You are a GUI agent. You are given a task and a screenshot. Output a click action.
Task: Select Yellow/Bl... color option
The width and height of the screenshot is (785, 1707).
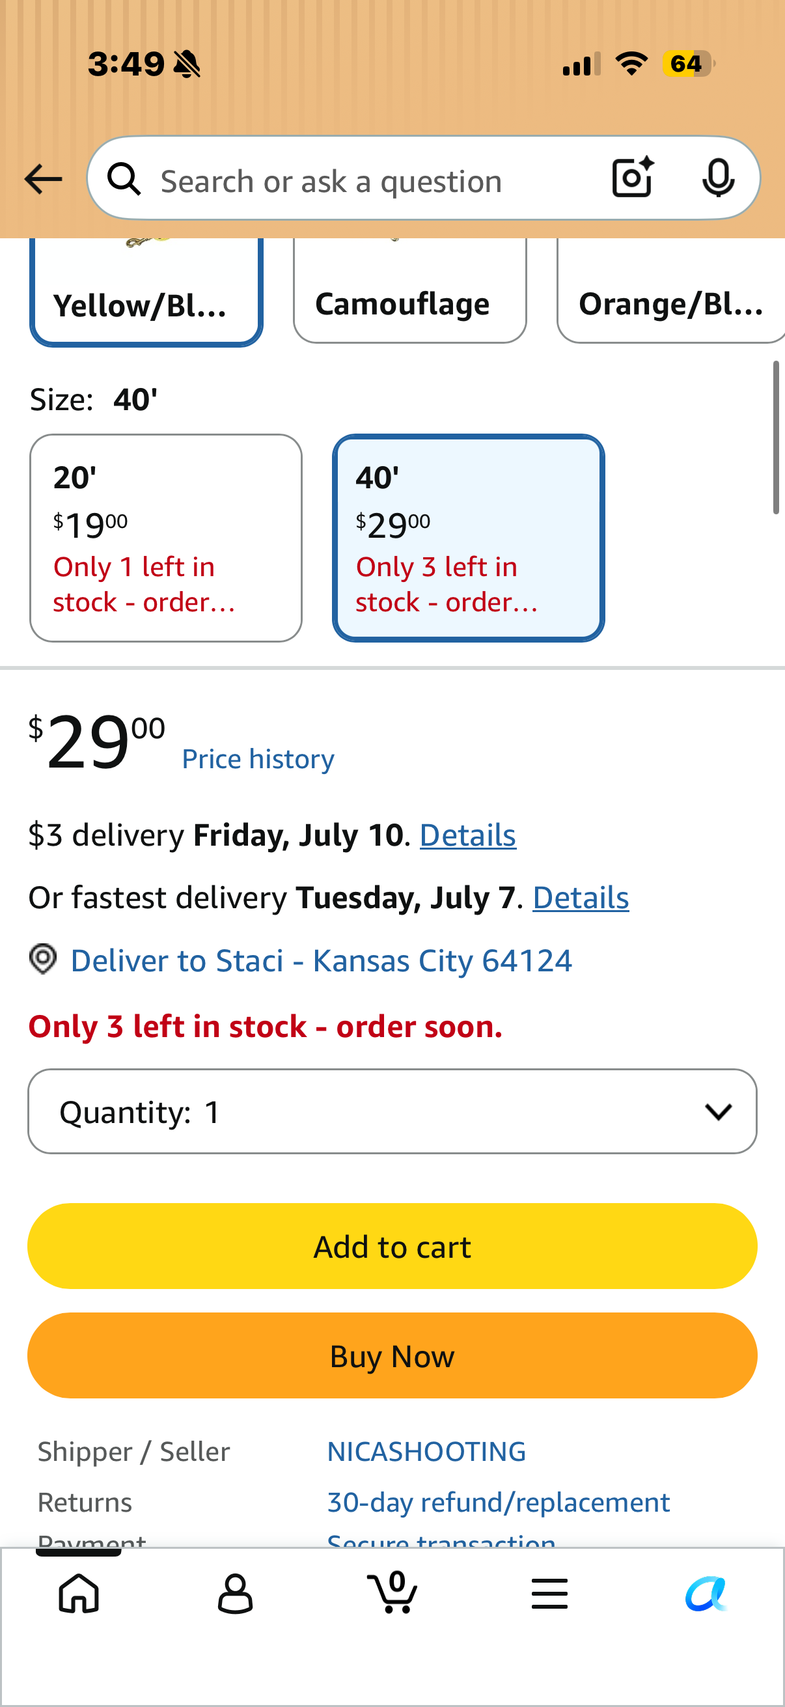[146, 292]
